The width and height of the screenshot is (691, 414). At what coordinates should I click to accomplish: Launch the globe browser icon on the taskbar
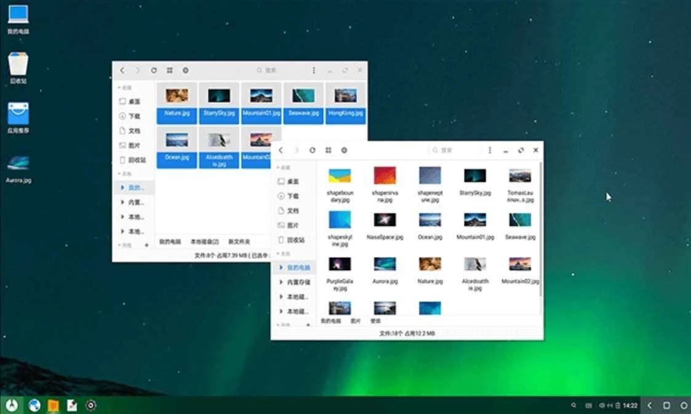(x=34, y=405)
